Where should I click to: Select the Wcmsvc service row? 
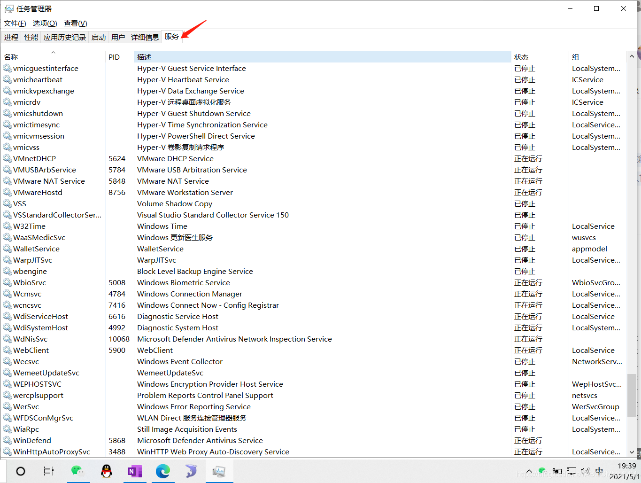click(x=314, y=294)
